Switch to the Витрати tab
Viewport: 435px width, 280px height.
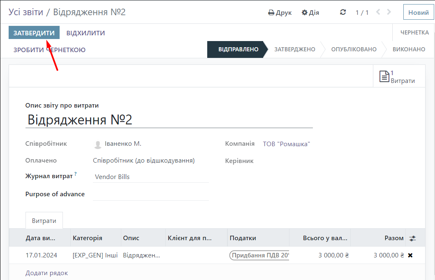tap(44, 220)
